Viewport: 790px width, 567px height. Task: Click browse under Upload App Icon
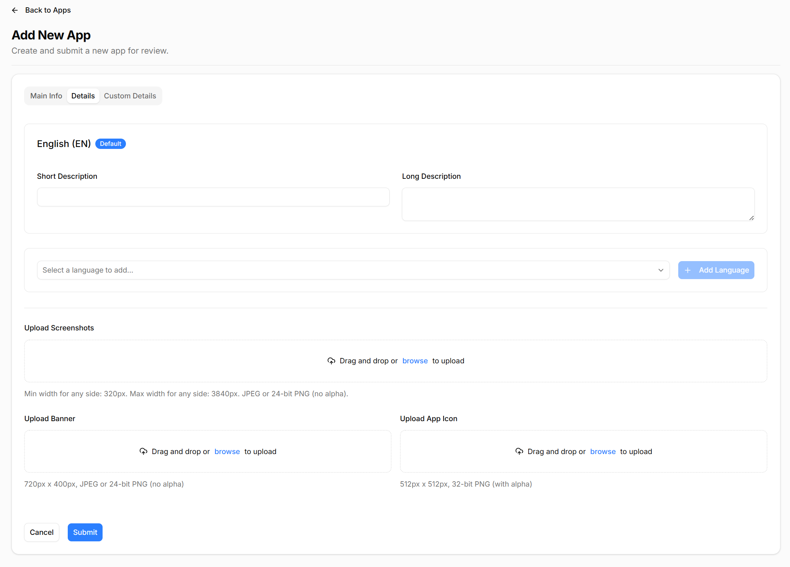tap(602, 451)
